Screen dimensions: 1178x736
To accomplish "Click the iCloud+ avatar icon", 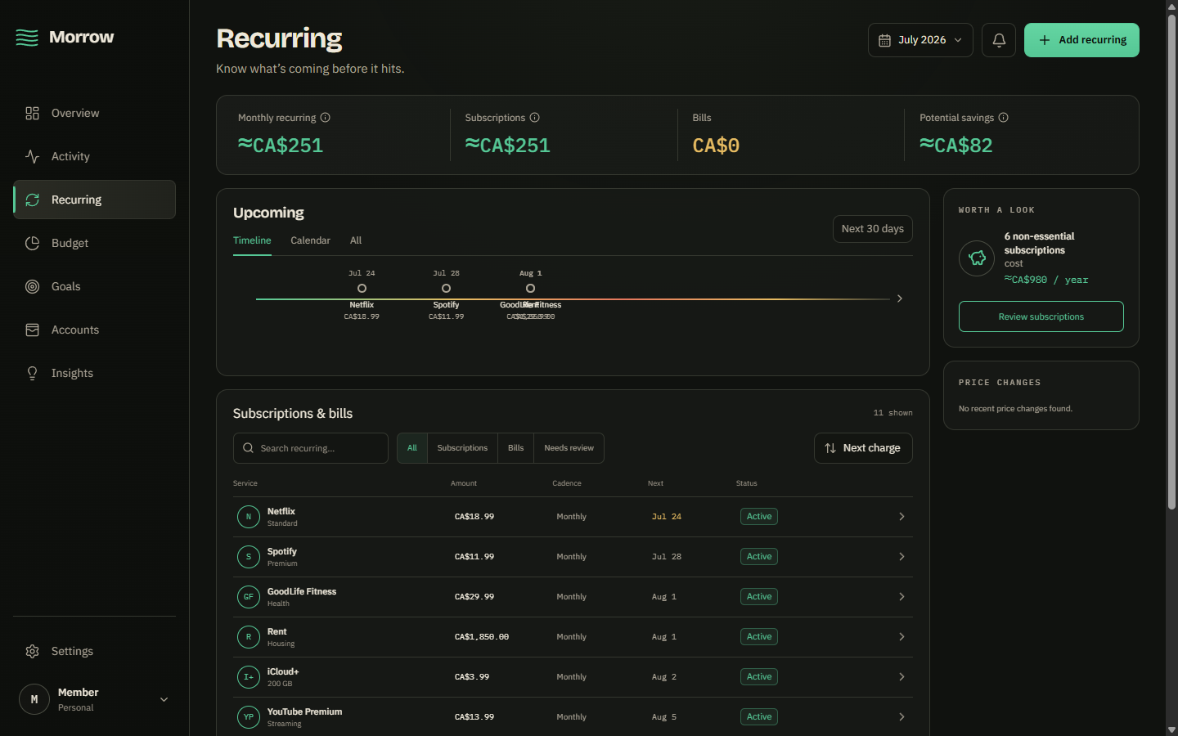I will click(249, 677).
